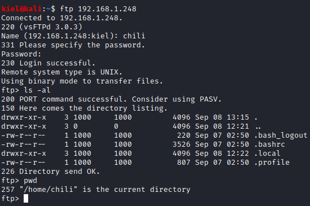Click the .bashrc filename
This screenshot has height=206, width=310.
point(269,144)
